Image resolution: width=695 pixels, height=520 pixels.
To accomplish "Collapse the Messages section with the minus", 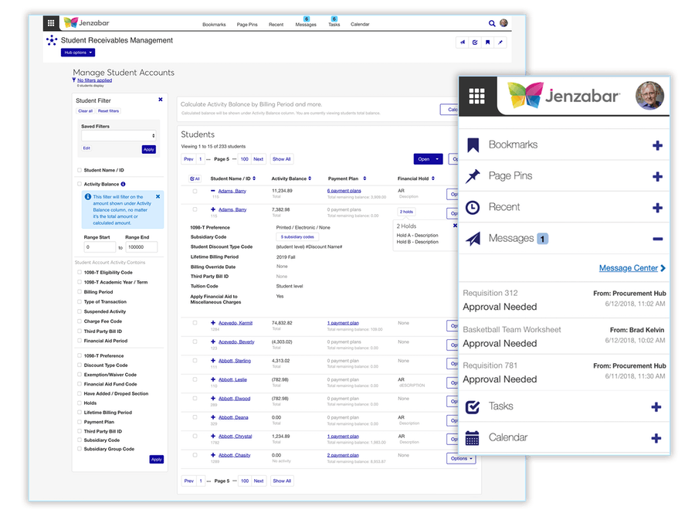I will click(x=657, y=239).
